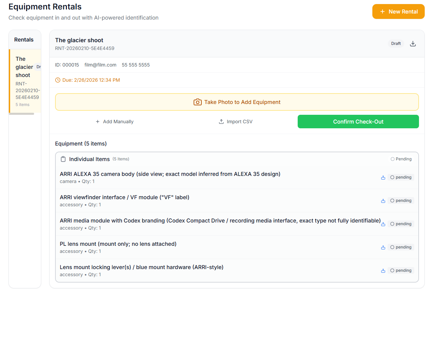This screenshot has width=445, height=342.
Task: Click the Rentals sidebar header
Action: click(24, 40)
